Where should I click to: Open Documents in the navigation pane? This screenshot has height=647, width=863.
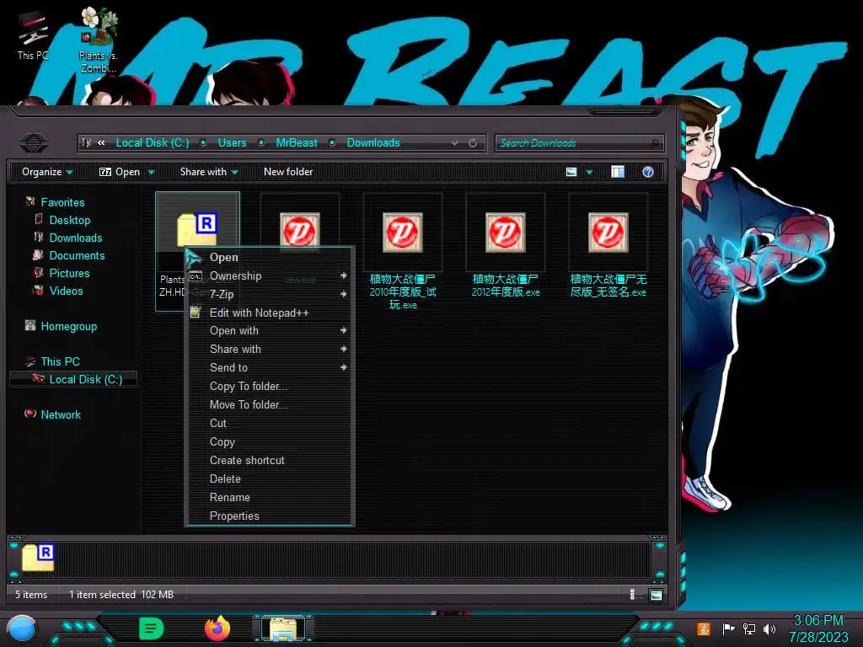pyautogui.click(x=77, y=255)
